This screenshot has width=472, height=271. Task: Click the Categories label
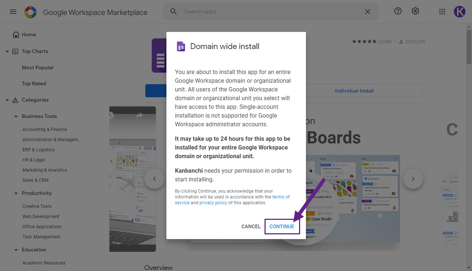[x=35, y=100]
